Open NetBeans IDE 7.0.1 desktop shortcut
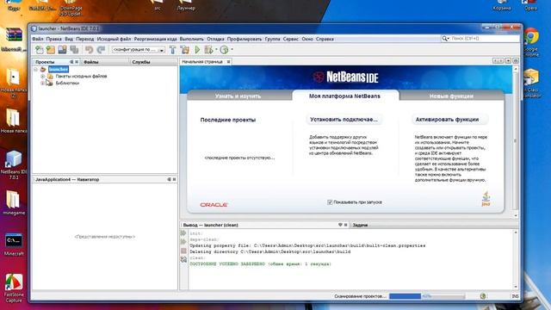Screen dimensions: 551x310 click(14, 164)
